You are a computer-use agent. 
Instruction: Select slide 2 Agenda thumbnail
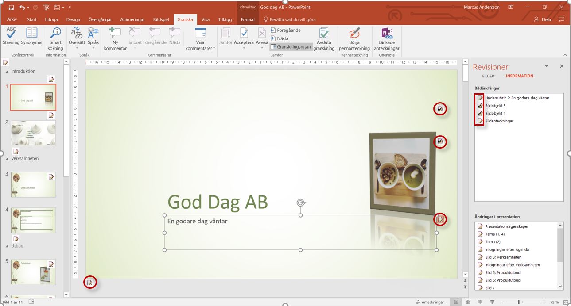[33, 133]
